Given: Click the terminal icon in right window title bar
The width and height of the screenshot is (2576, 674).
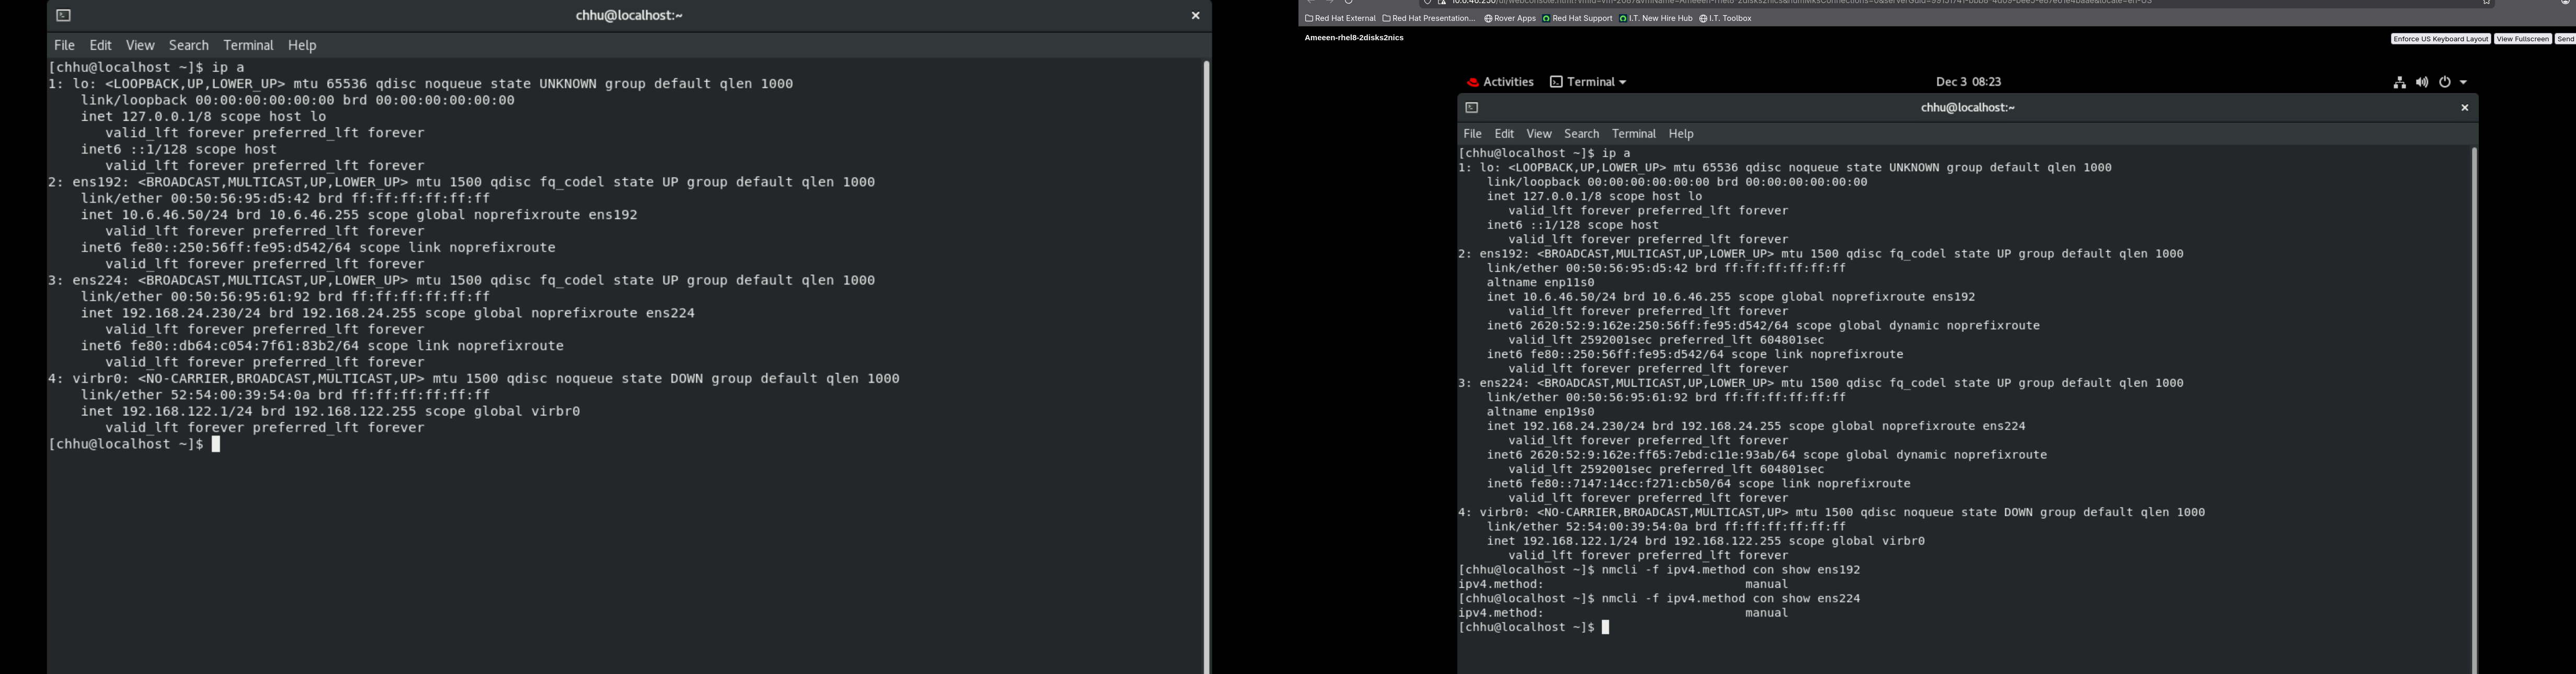Looking at the screenshot, I should [1472, 108].
